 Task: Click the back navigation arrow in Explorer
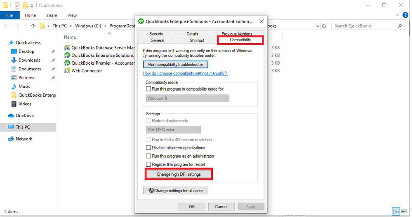click(6, 26)
